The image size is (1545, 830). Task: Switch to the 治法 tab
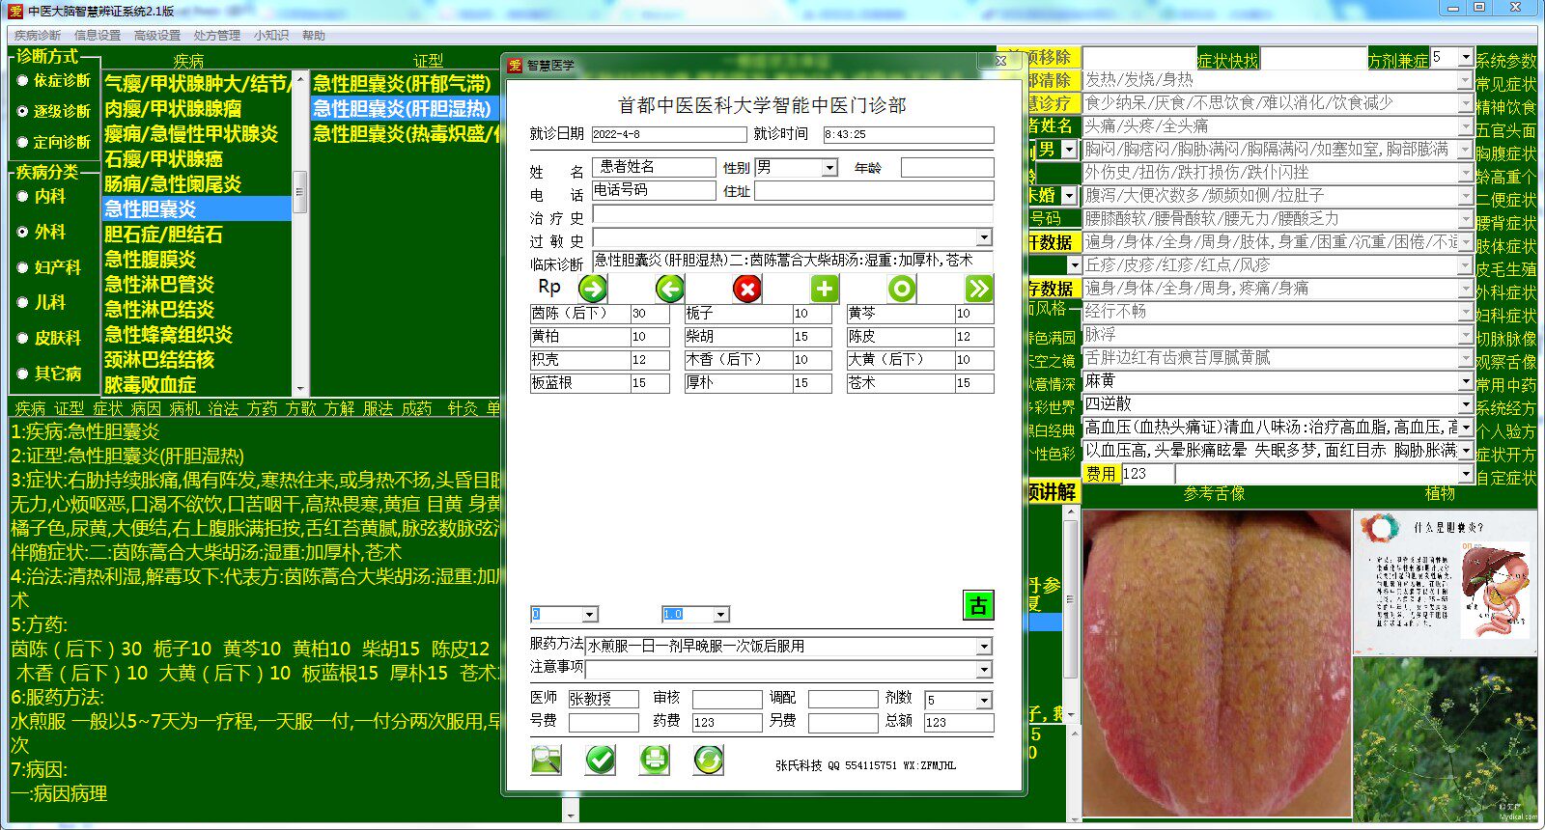(x=223, y=408)
